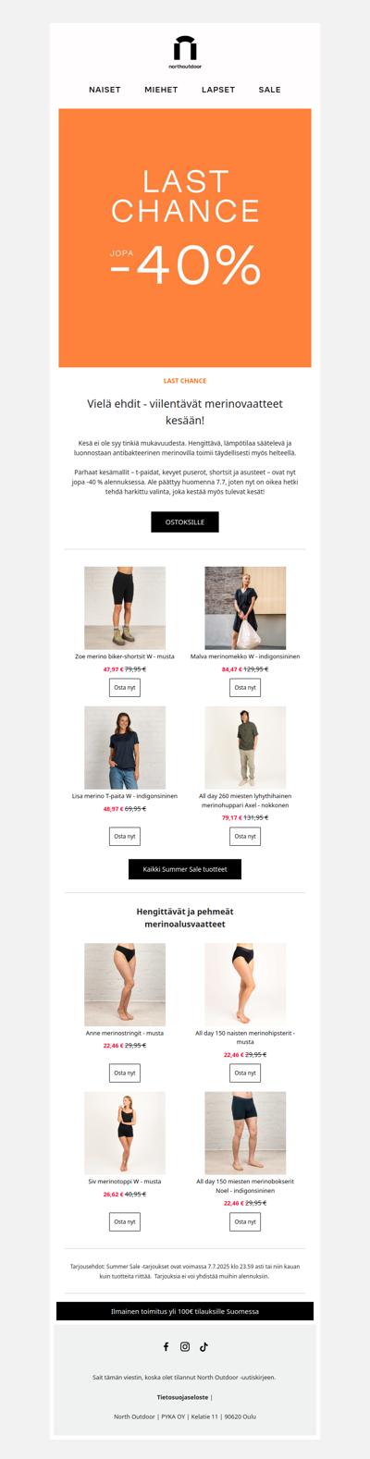
Task: Go to the SALE navigation link
Action: click(x=269, y=90)
